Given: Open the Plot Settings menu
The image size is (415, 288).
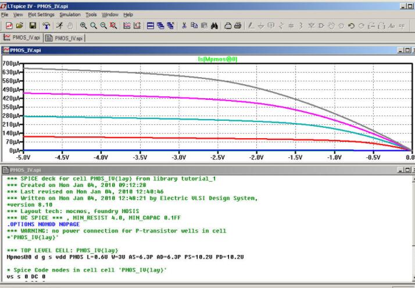Looking at the screenshot, I should coord(41,14).
